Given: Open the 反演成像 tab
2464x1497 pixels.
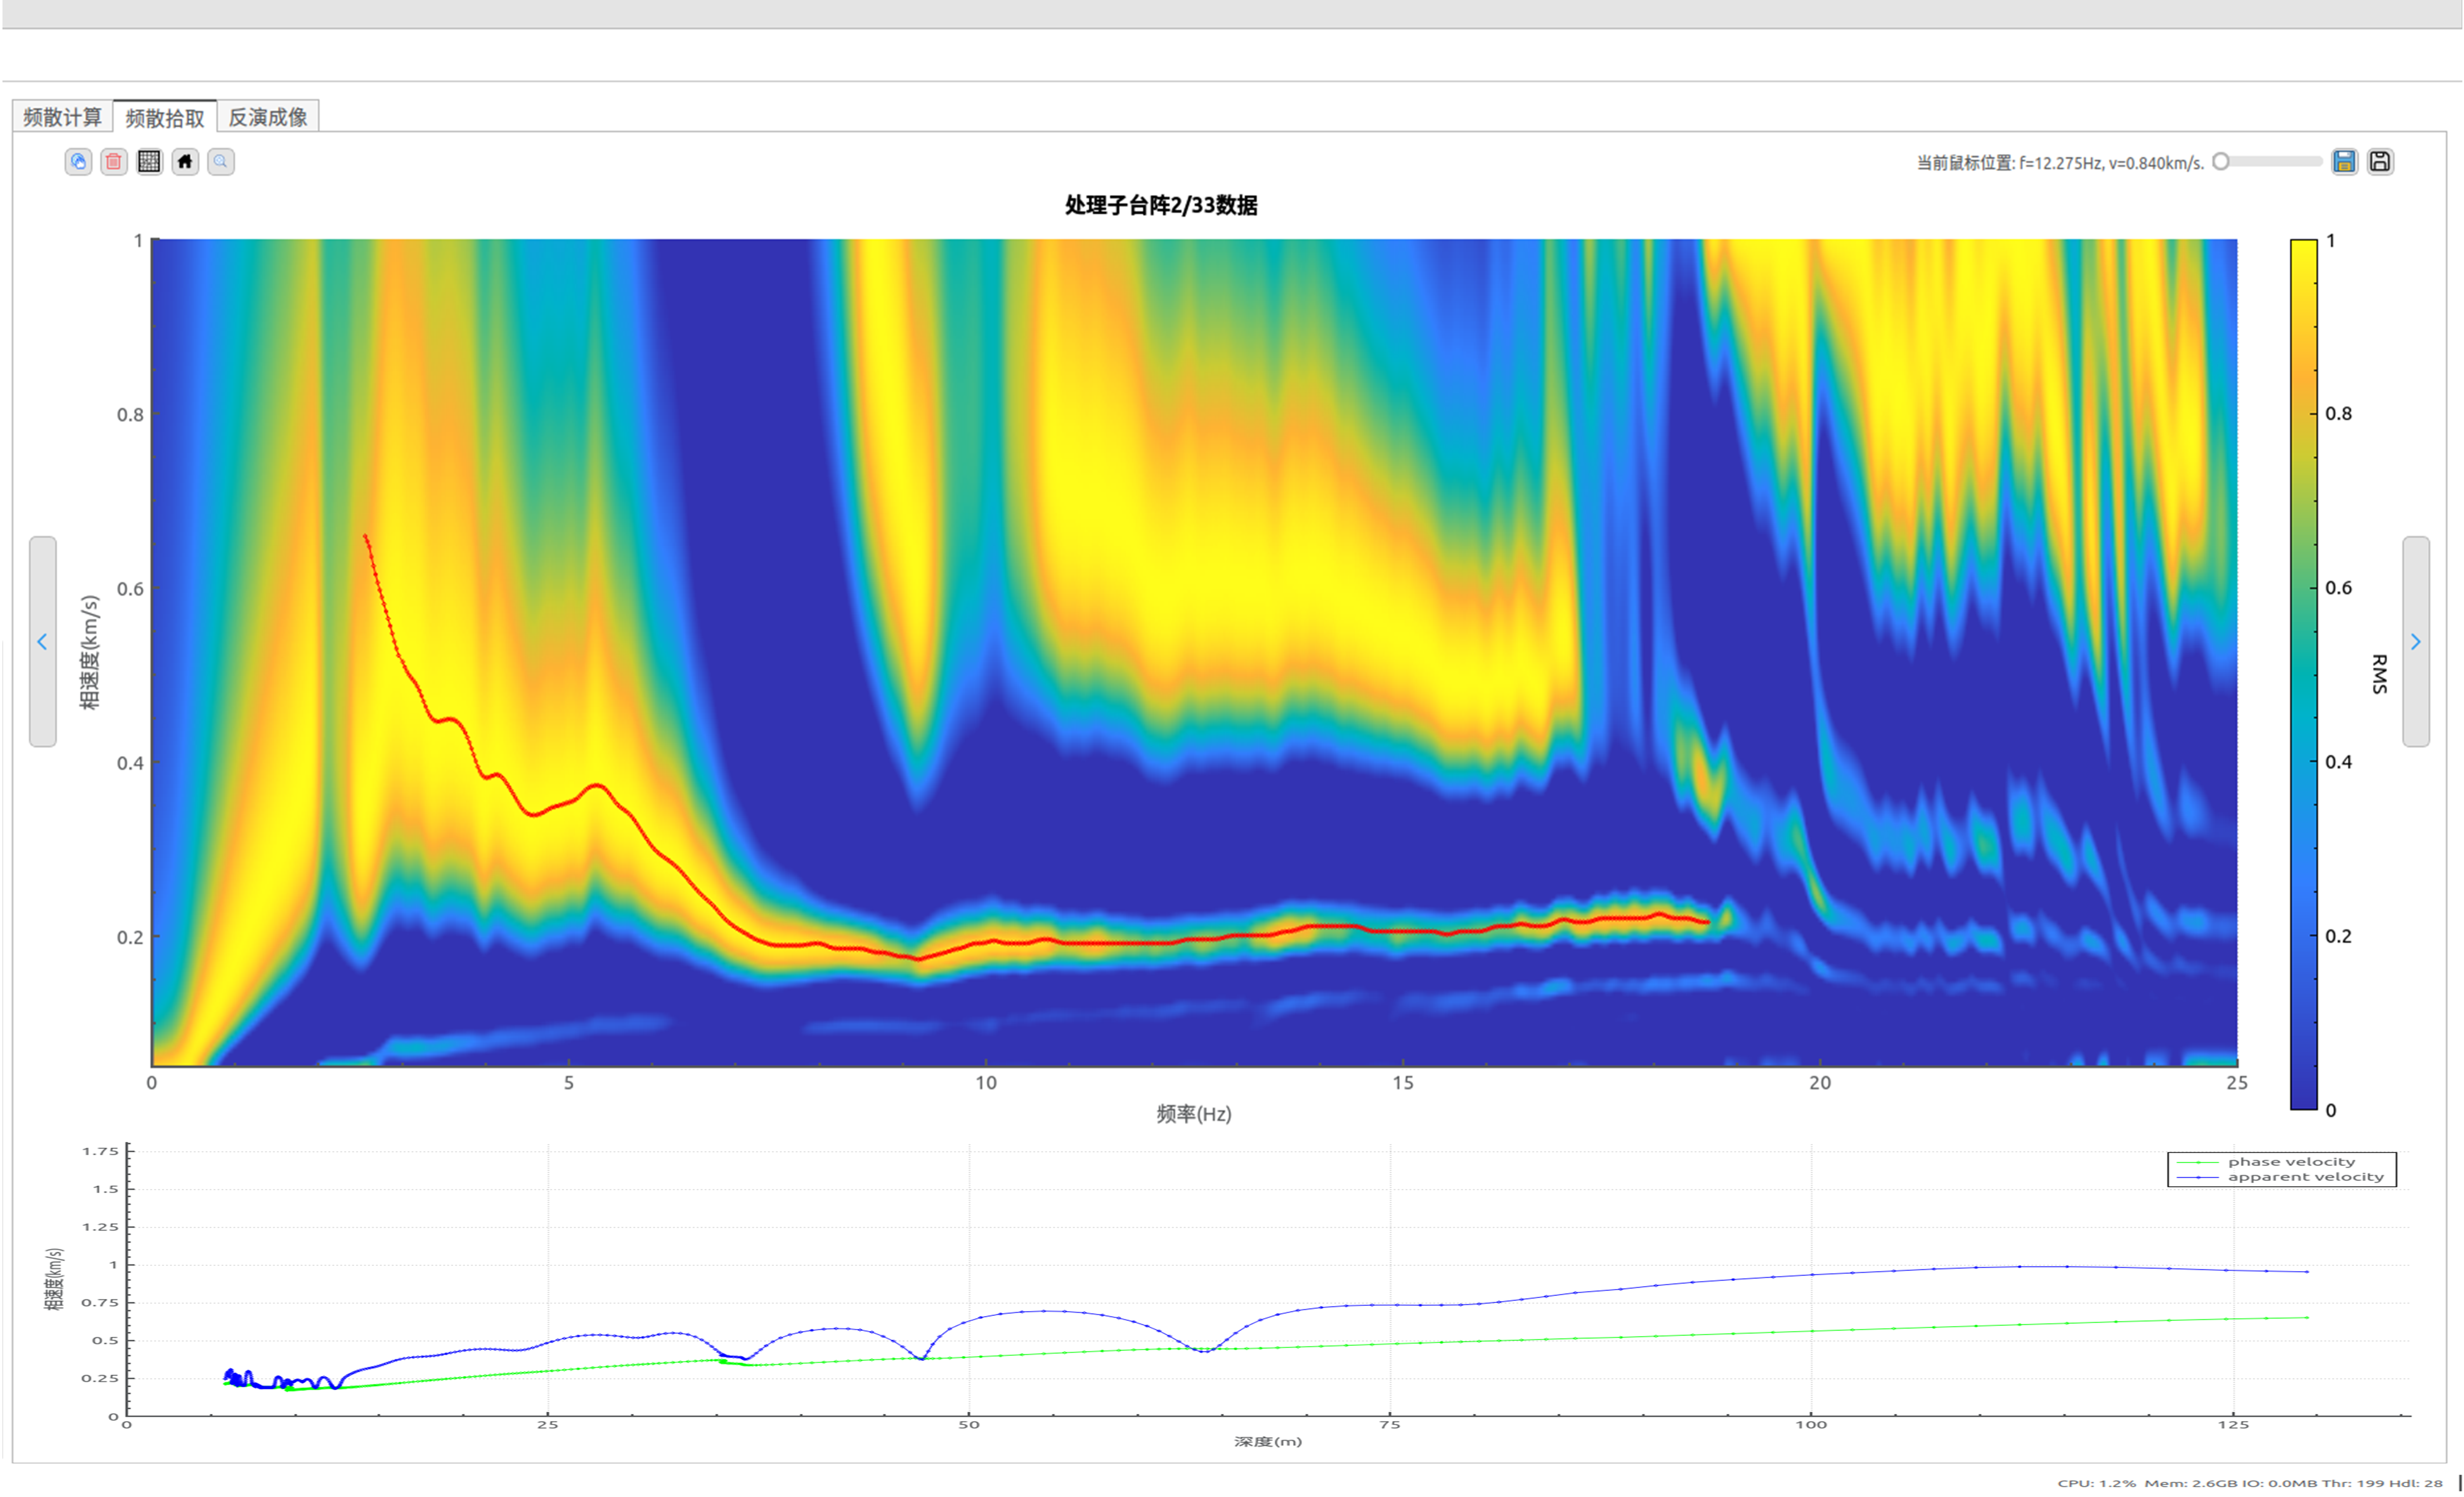Looking at the screenshot, I should click(268, 117).
